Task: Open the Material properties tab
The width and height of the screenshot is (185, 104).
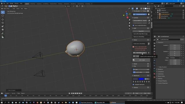Action: pos(154,74)
